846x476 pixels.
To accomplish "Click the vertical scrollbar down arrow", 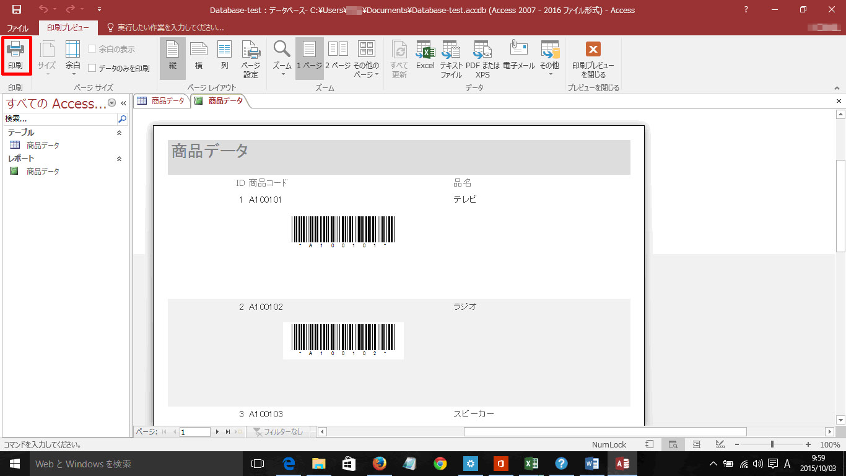I will pyautogui.click(x=840, y=420).
